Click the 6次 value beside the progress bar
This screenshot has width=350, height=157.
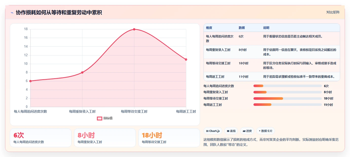pyautogui.click(x=326, y=86)
